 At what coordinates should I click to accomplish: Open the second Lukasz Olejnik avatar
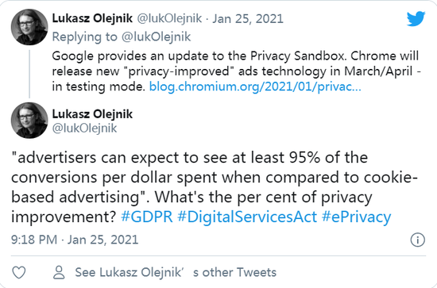click(29, 121)
